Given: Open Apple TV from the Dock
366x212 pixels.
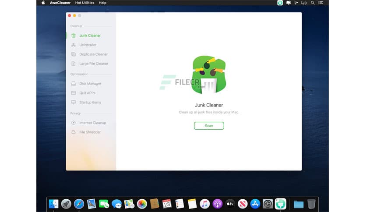Looking at the screenshot, I should click(230, 204).
